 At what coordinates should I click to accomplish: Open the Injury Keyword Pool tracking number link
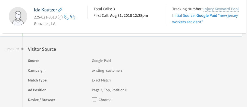[x=221, y=9]
